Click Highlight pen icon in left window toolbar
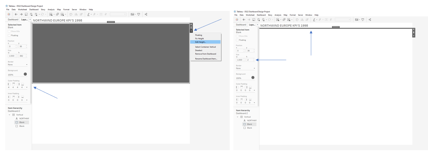Image resolution: width=428 pixels, height=151 pixels. coord(88,14)
